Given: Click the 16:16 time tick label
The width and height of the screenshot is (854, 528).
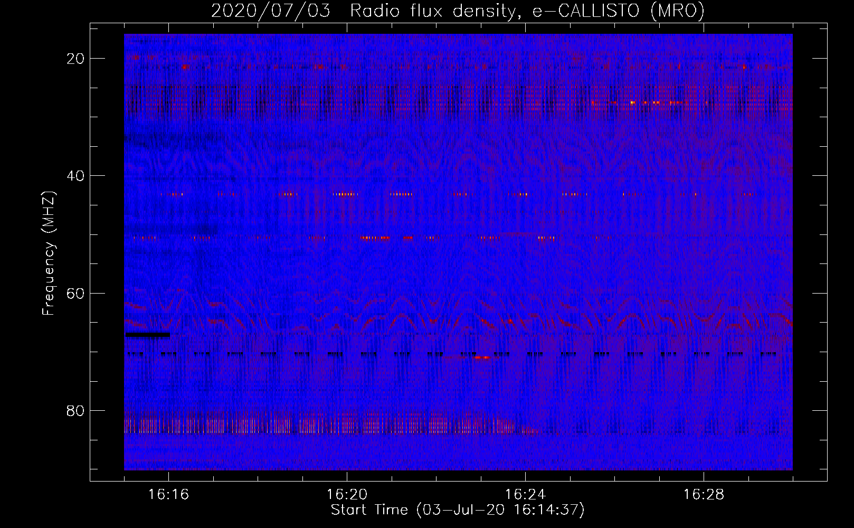Looking at the screenshot, I should click(x=168, y=495).
